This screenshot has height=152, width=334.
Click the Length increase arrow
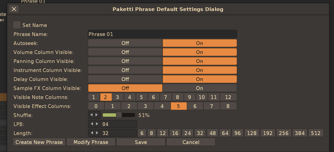[97, 133]
